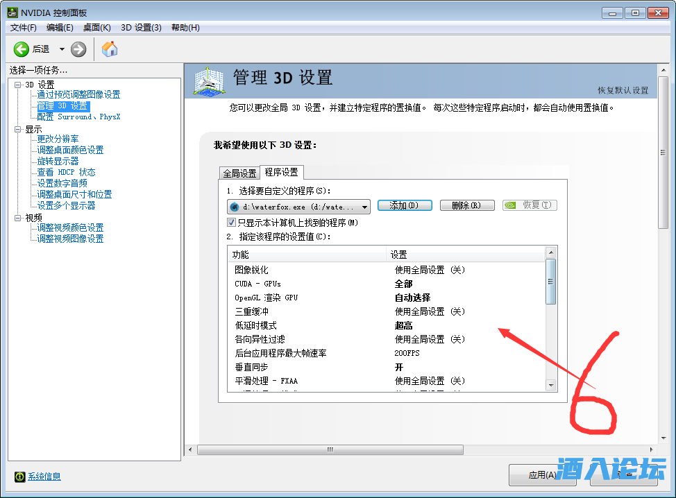Open 系统信息 link
This screenshot has height=498, width=676.
click(44, 476)
